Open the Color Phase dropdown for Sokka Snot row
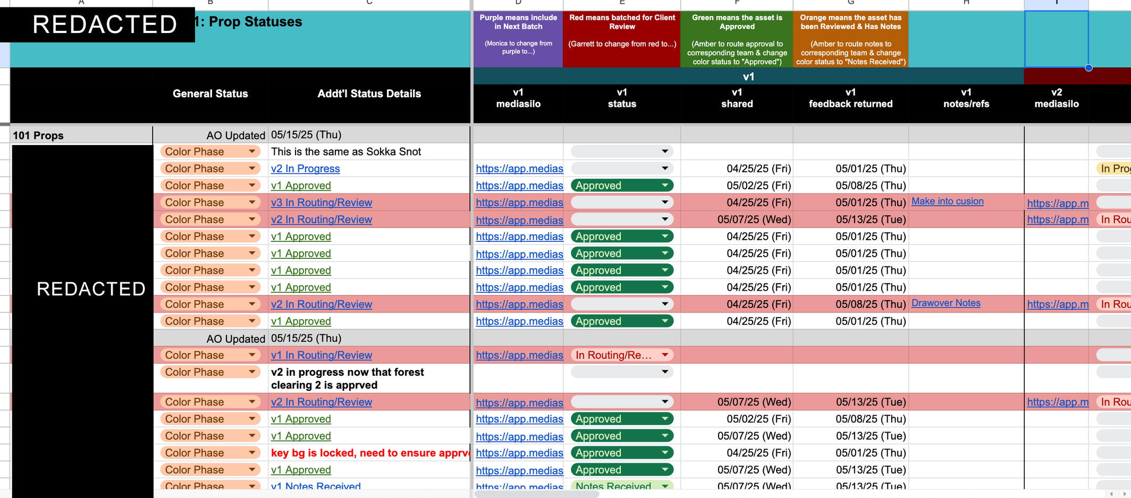The height and width of the screenshot is (498, 1131). coord(210,151)
